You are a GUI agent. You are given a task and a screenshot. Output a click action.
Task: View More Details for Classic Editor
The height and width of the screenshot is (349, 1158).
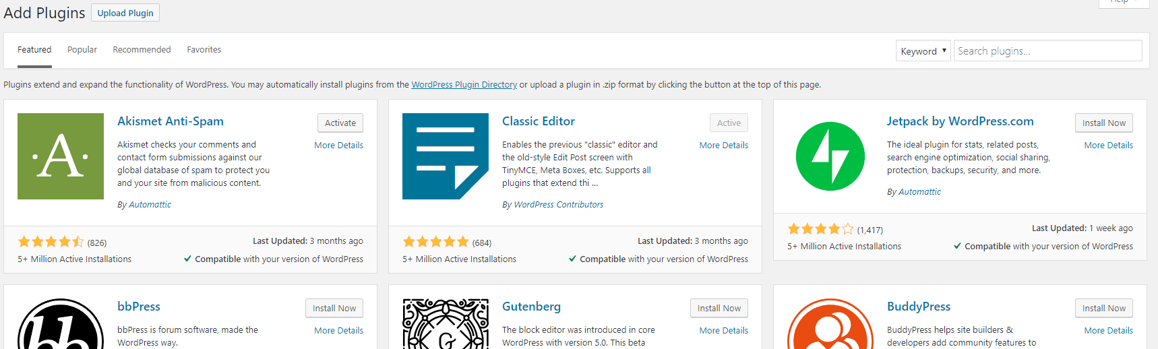point(724,145)
